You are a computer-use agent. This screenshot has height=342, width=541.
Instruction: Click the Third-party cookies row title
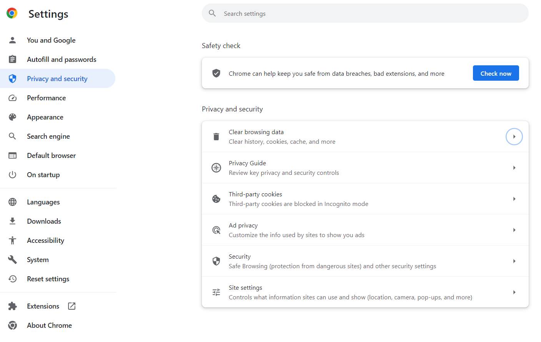tap(255, 194)
